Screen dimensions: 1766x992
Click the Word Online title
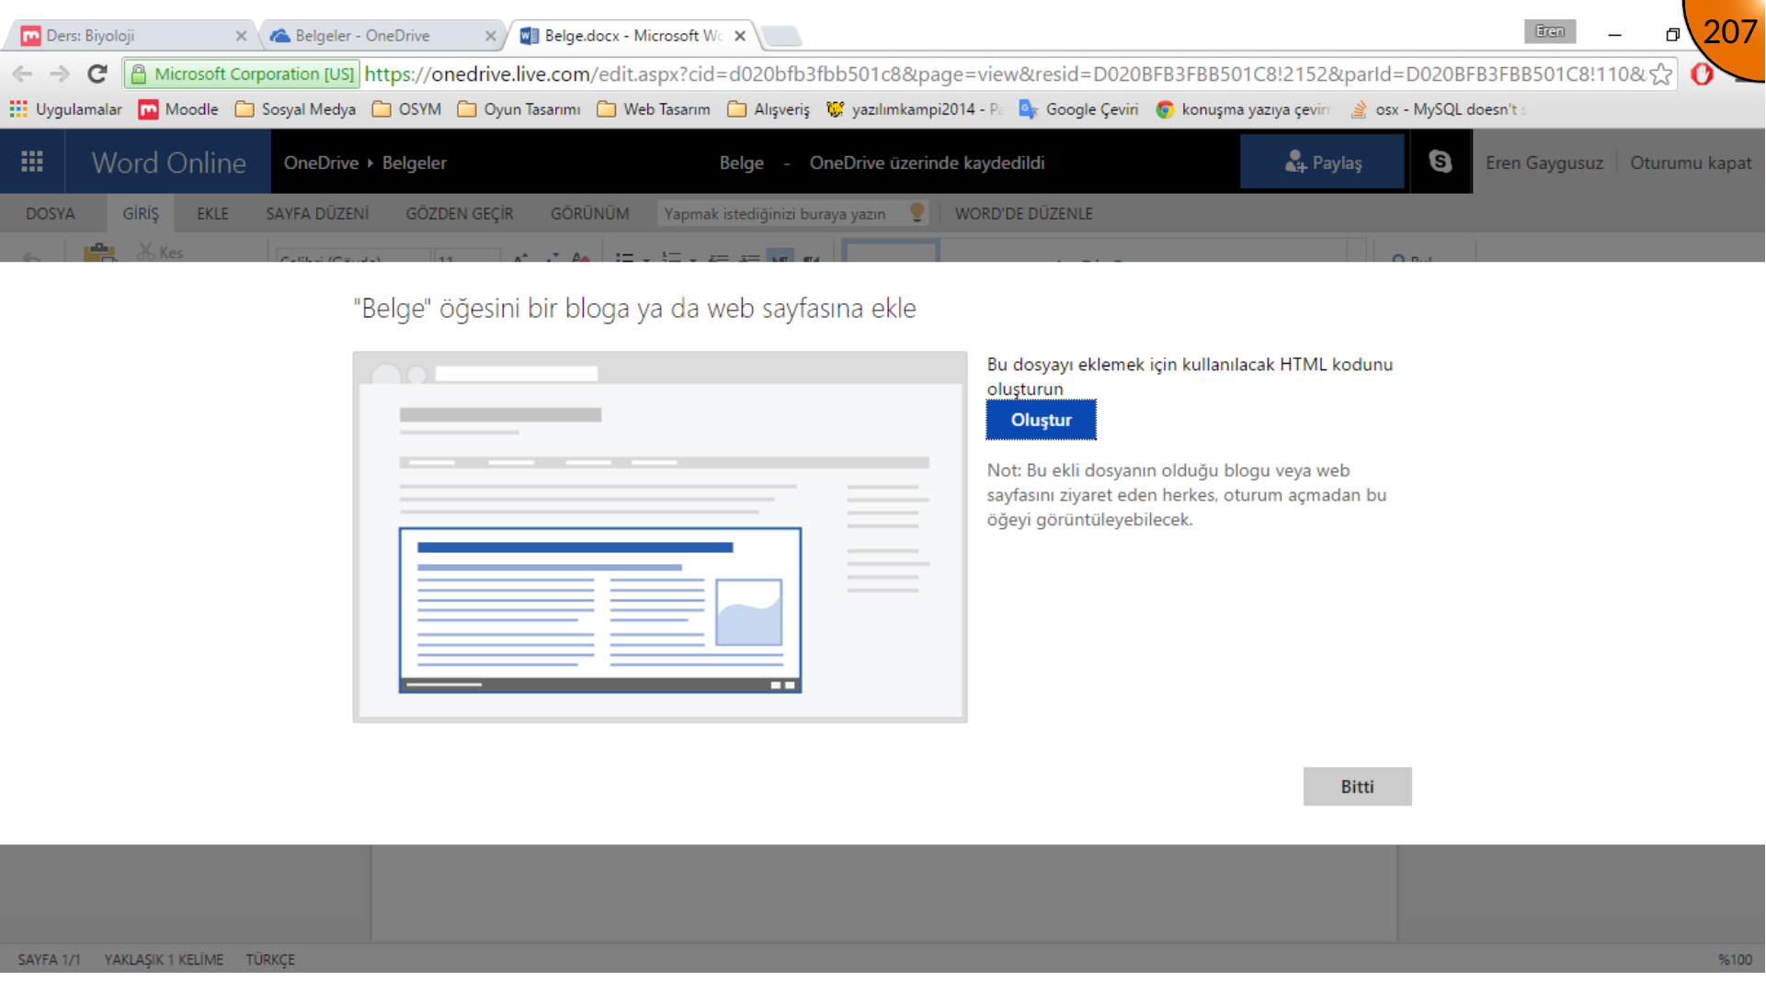click(169, 163)
